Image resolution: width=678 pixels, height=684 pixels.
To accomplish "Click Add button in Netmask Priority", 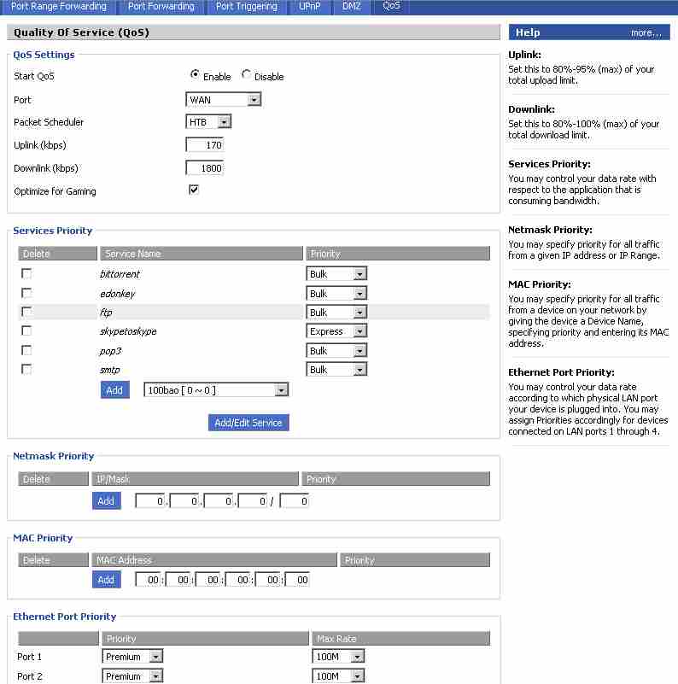I will pyautogui.click(x=106, y=500).
